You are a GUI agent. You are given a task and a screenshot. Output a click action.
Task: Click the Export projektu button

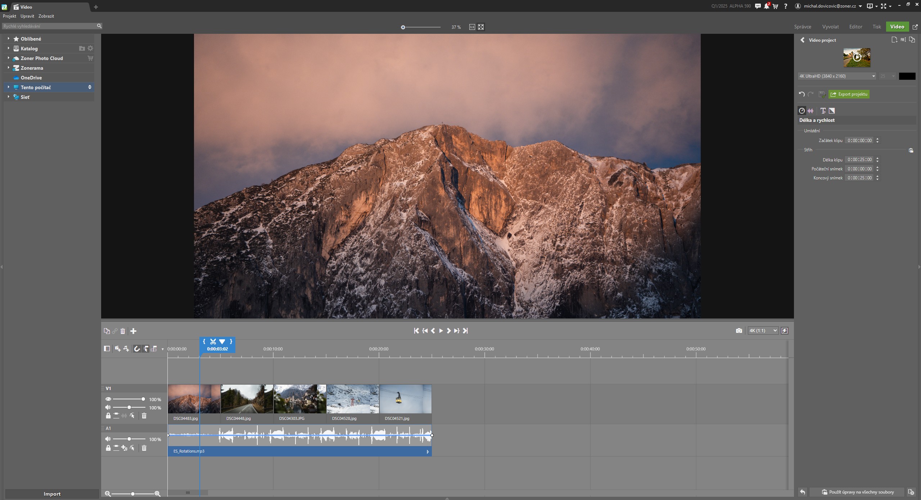pyautogui.click(x=849, y=94)
